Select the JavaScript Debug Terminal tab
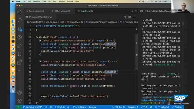194x109 pixels. [158, 11]
